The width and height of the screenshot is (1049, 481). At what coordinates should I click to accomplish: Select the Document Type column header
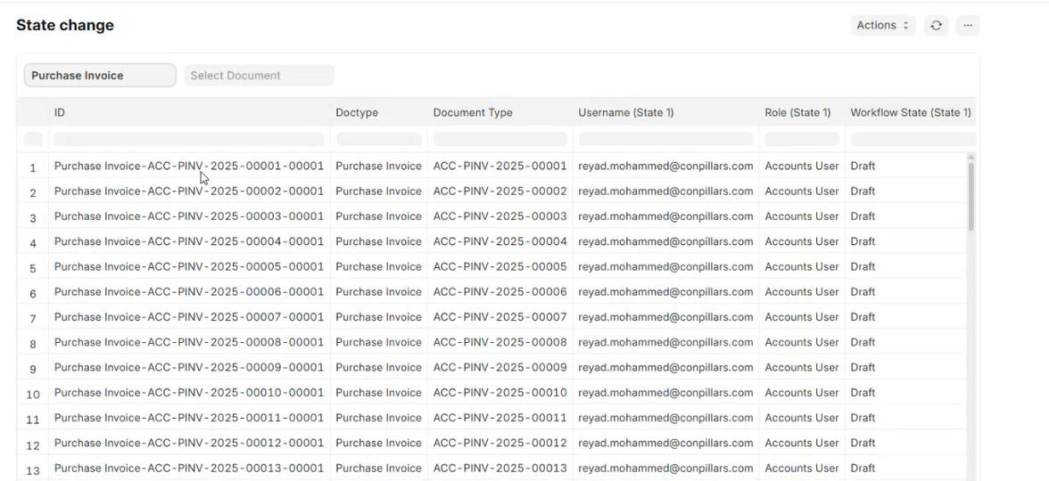pyautogui.click(x=473, y=112)
